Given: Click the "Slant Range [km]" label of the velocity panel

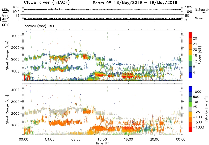Looking at the screenshot, I should pos(7,109).
